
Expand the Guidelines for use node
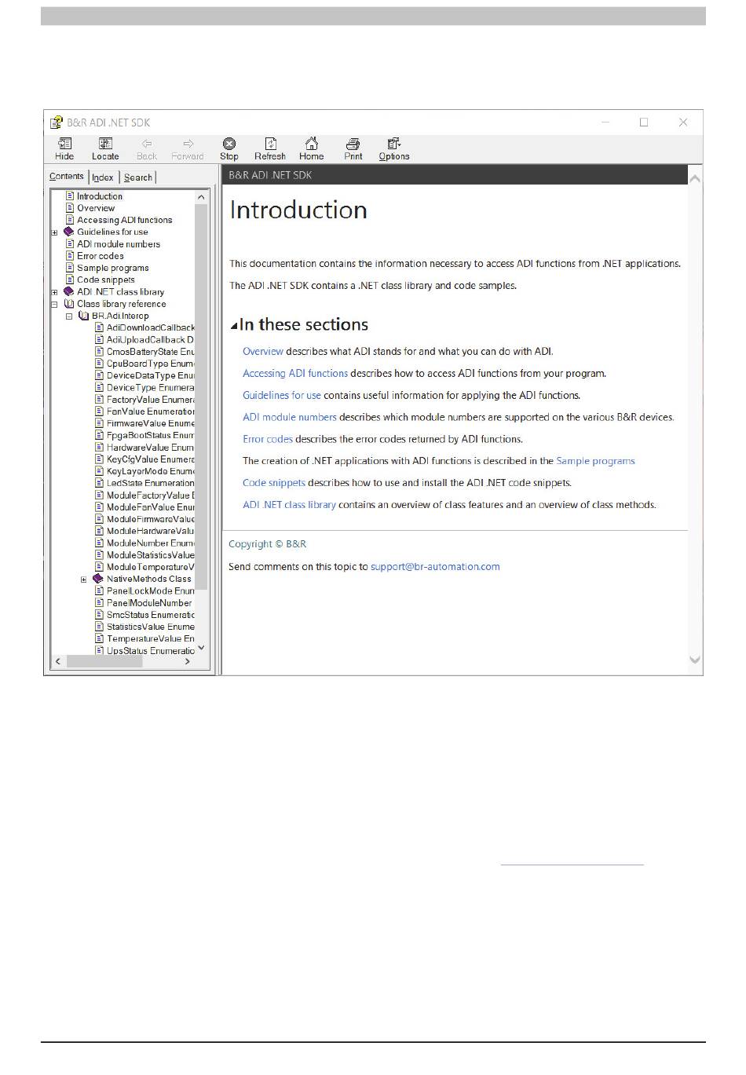pos(54,232)
